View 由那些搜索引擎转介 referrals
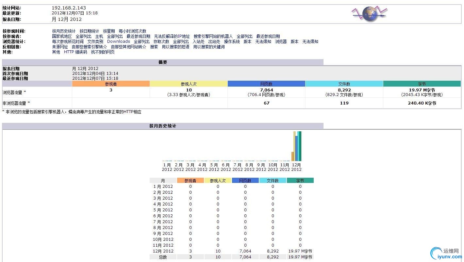 tap(89, 47)
